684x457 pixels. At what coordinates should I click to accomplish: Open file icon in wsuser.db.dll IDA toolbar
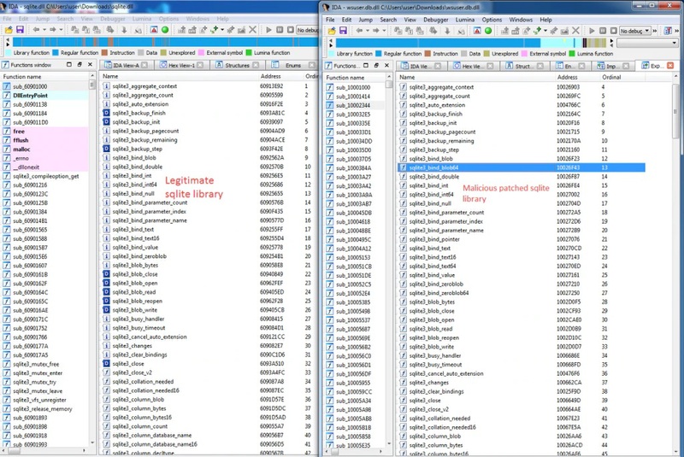click(332, 31)
